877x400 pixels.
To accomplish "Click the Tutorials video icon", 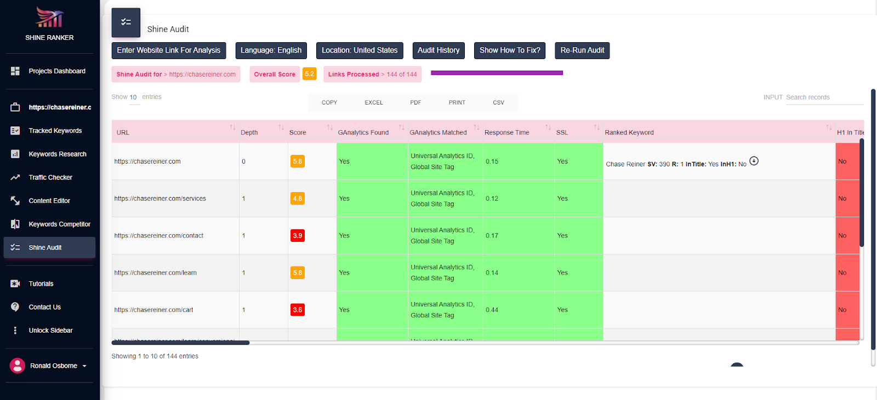I will [x=15, y=283].
